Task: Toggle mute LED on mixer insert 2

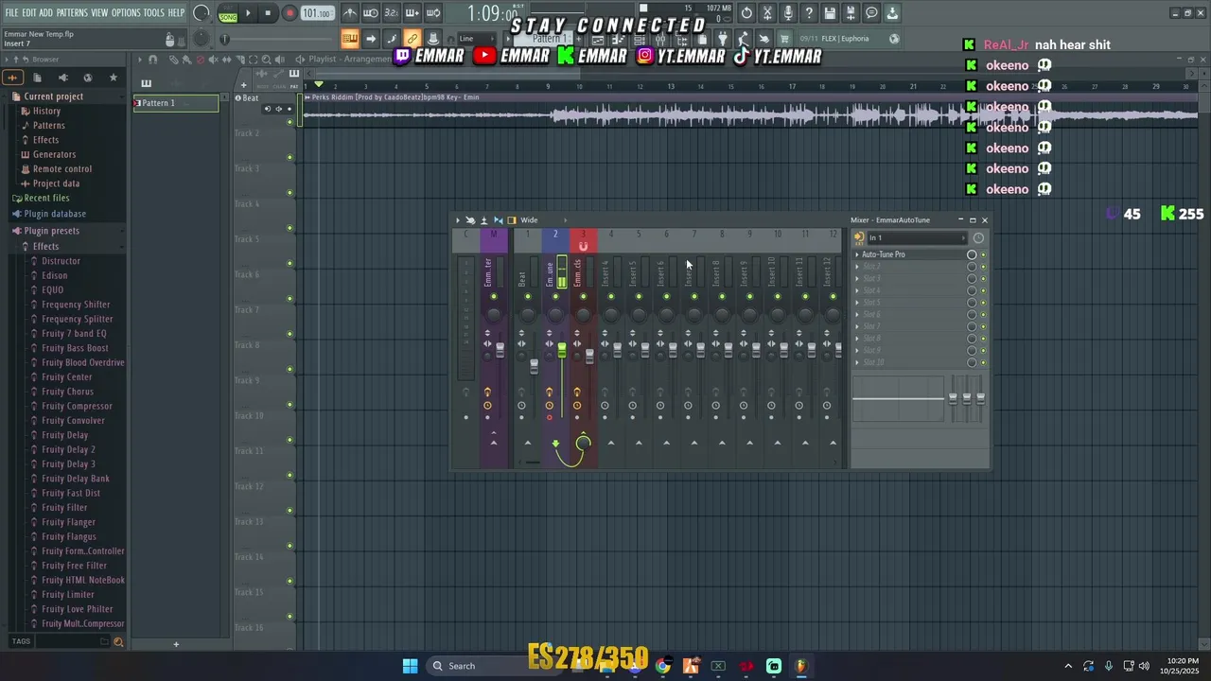Action: point(555,297)
